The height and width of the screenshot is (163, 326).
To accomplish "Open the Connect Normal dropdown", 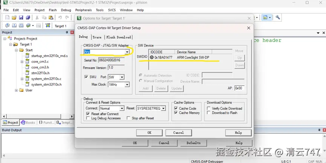I will point(122,109).
